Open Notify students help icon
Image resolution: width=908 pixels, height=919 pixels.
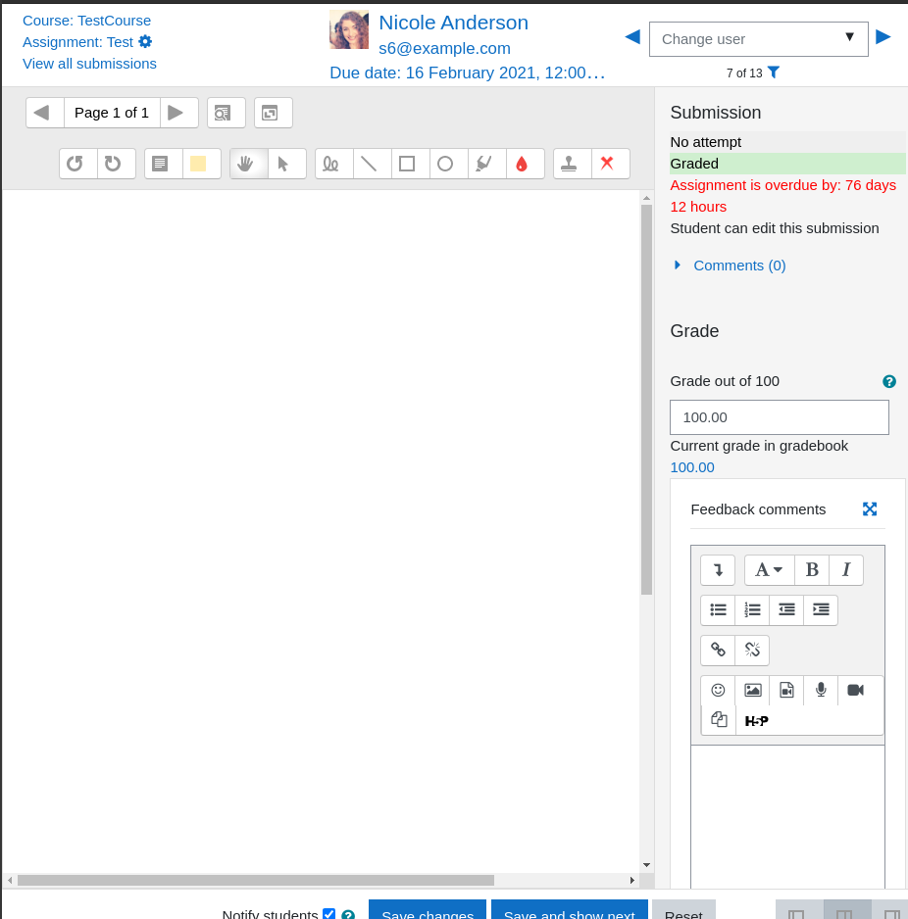coord(348,915)
